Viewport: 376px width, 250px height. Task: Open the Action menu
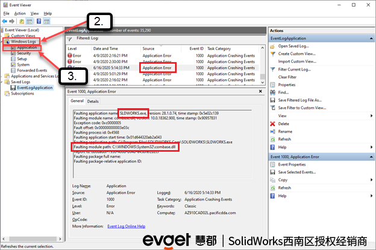(x=20, y=13)
